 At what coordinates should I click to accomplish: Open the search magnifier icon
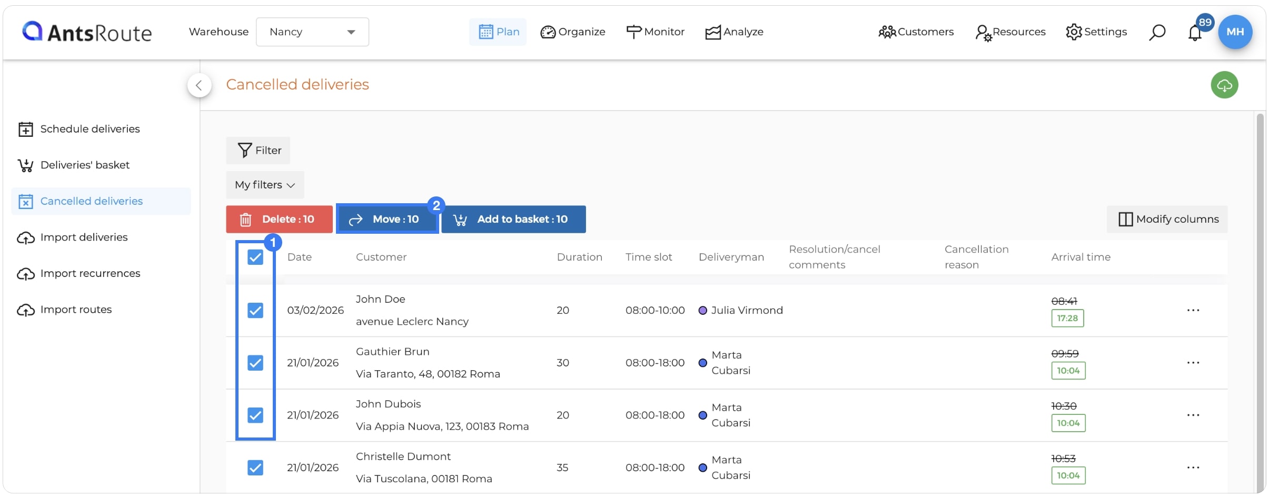(x=1157, y=32)
